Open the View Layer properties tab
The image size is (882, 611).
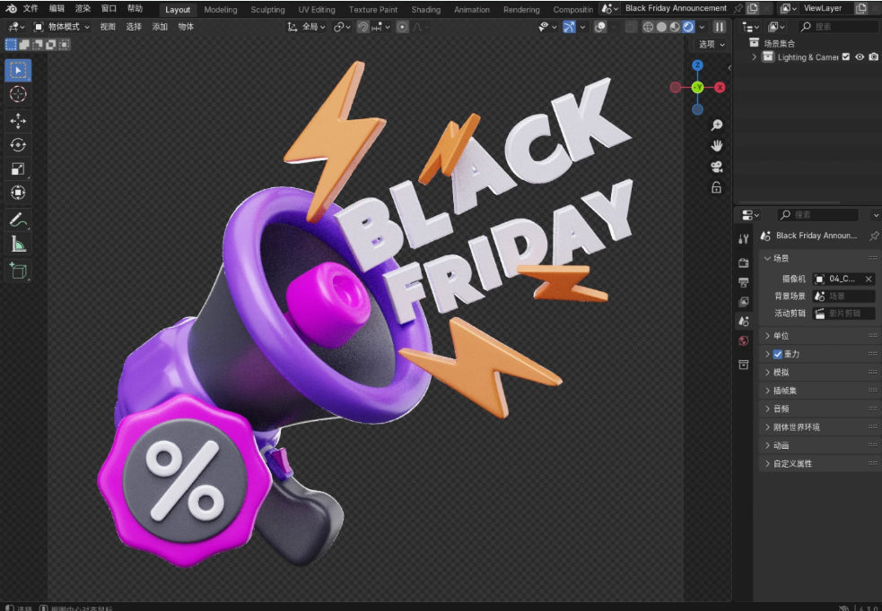pyautogui.click(x=744, y=302)
